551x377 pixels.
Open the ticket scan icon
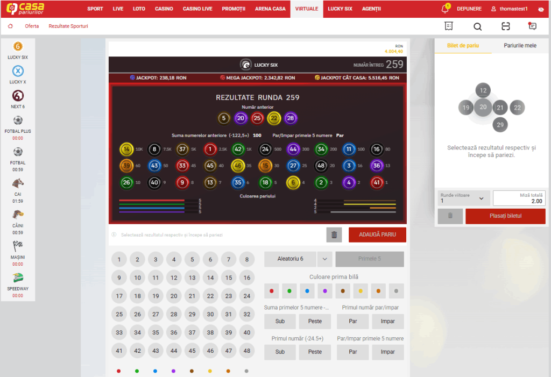[506, 26]
